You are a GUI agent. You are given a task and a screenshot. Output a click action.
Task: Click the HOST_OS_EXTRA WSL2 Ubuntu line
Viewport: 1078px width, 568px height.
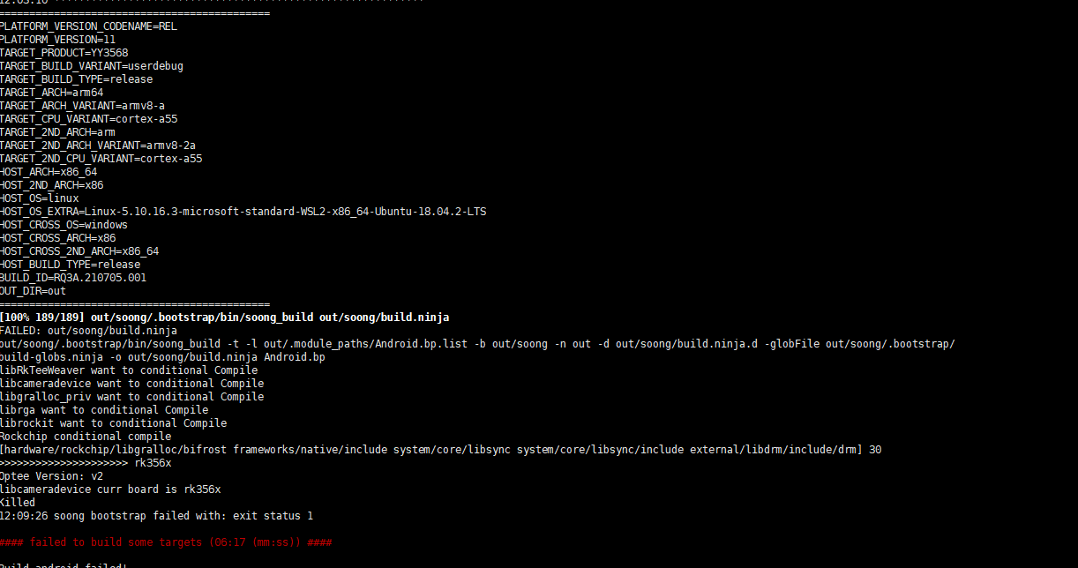pos(243,212)
